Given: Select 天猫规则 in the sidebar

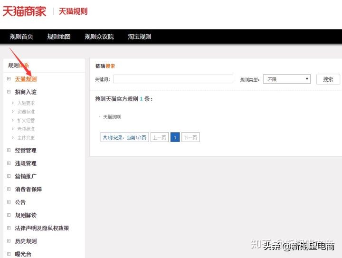Looking at the screenshot, I should pyautogui.click(x=26, y=79).
